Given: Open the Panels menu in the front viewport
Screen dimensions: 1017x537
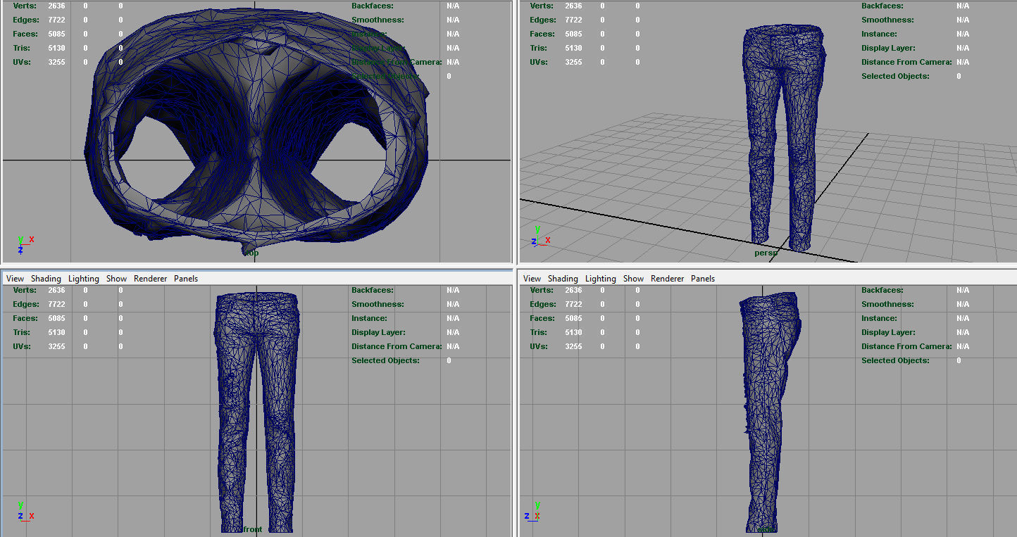Looking at the screenshot, I should point(186,279).
